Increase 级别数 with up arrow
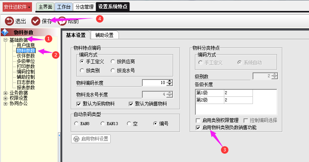 (274, 74)
